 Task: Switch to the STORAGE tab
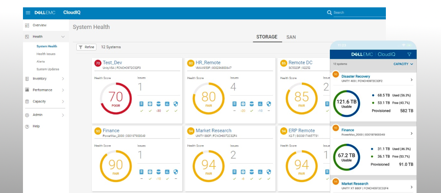click(267, 37)
